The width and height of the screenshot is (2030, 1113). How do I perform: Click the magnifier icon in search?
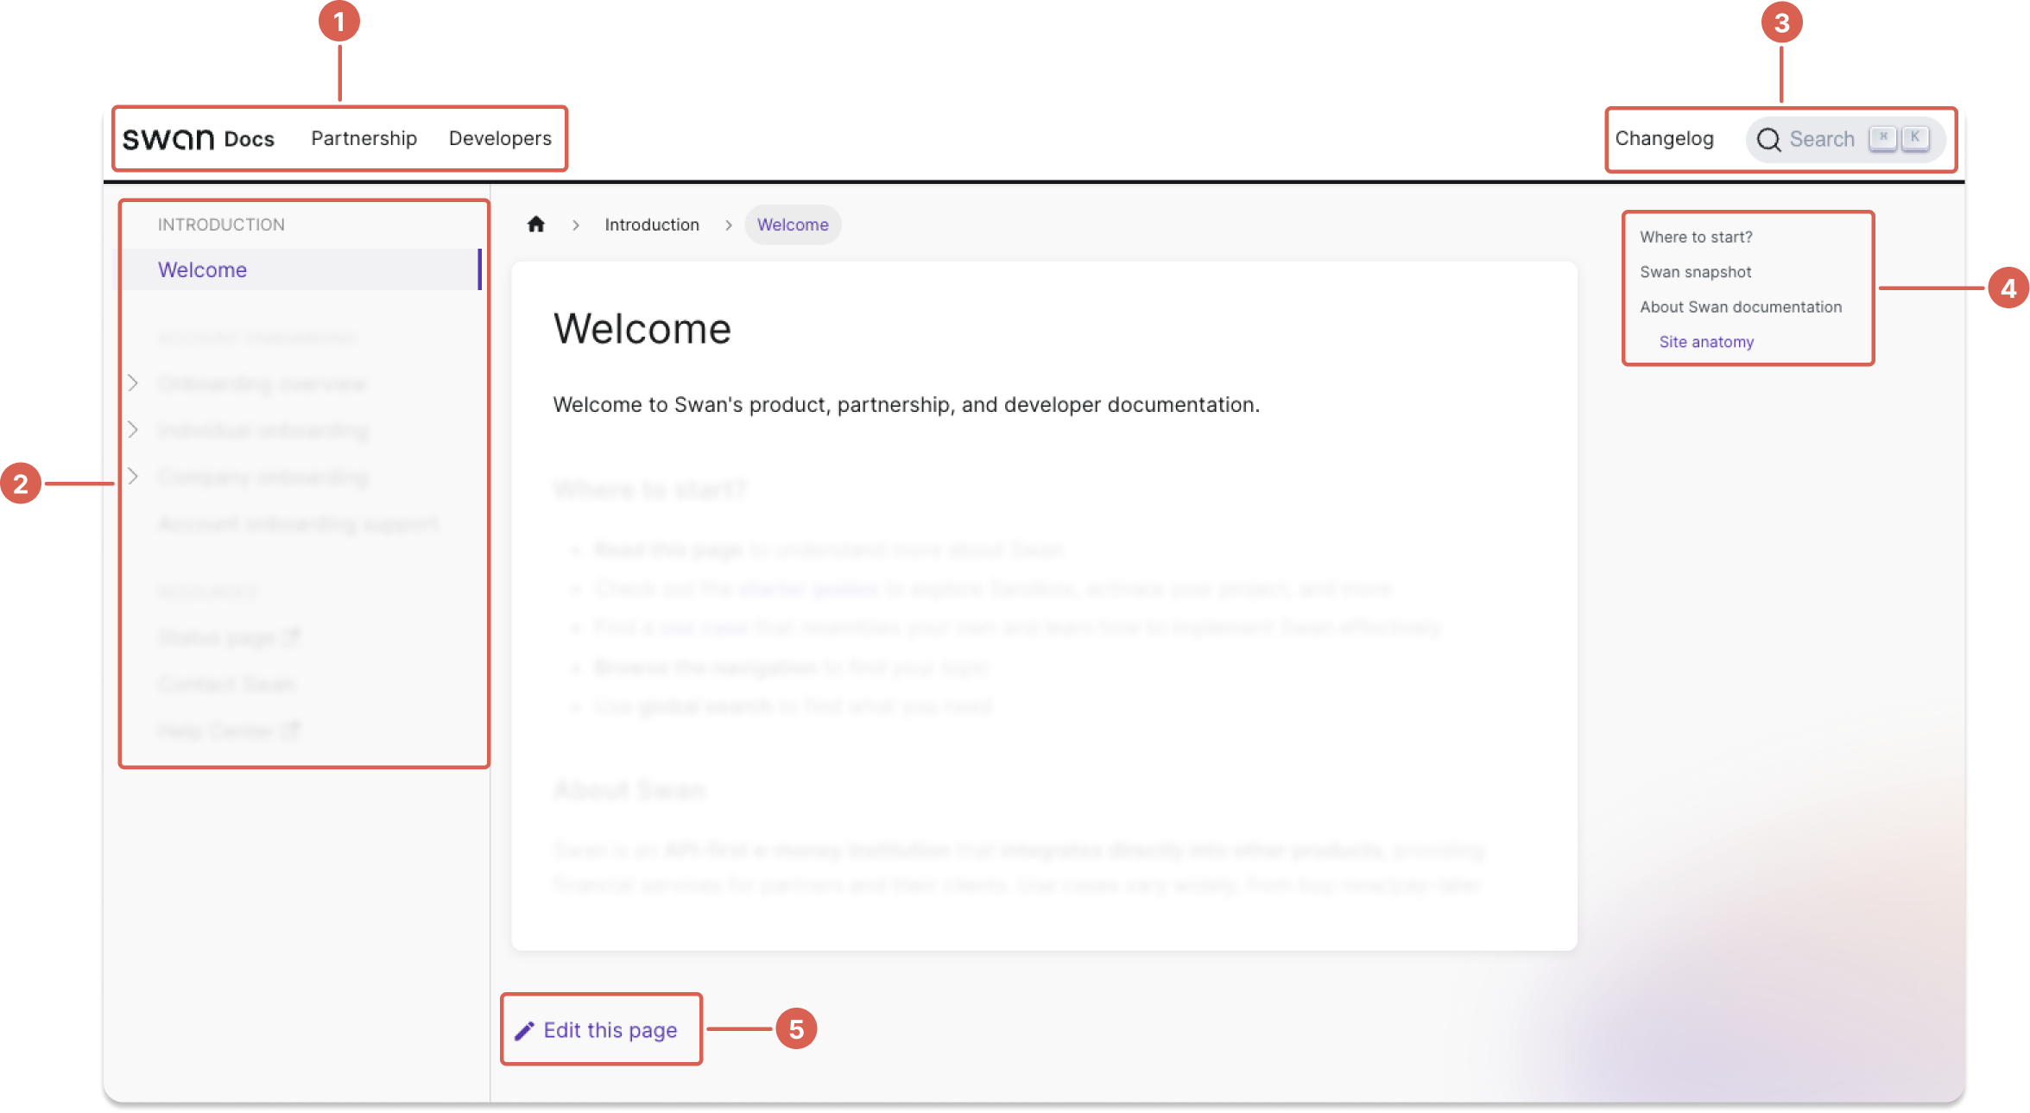point(1768,139)
